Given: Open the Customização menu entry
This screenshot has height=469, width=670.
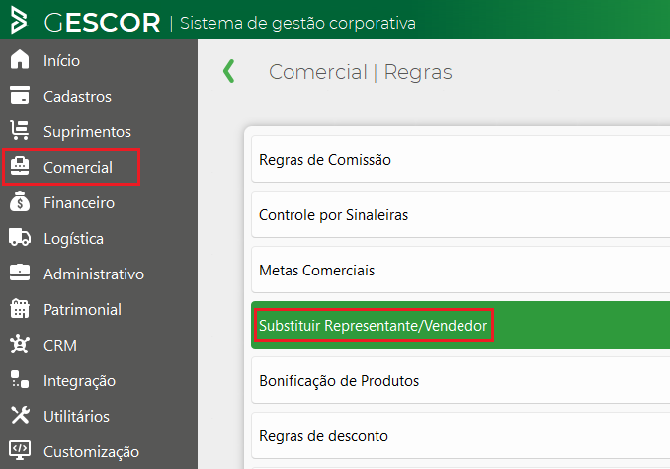Looking at the screenshot, I should (x=92, y=452).
